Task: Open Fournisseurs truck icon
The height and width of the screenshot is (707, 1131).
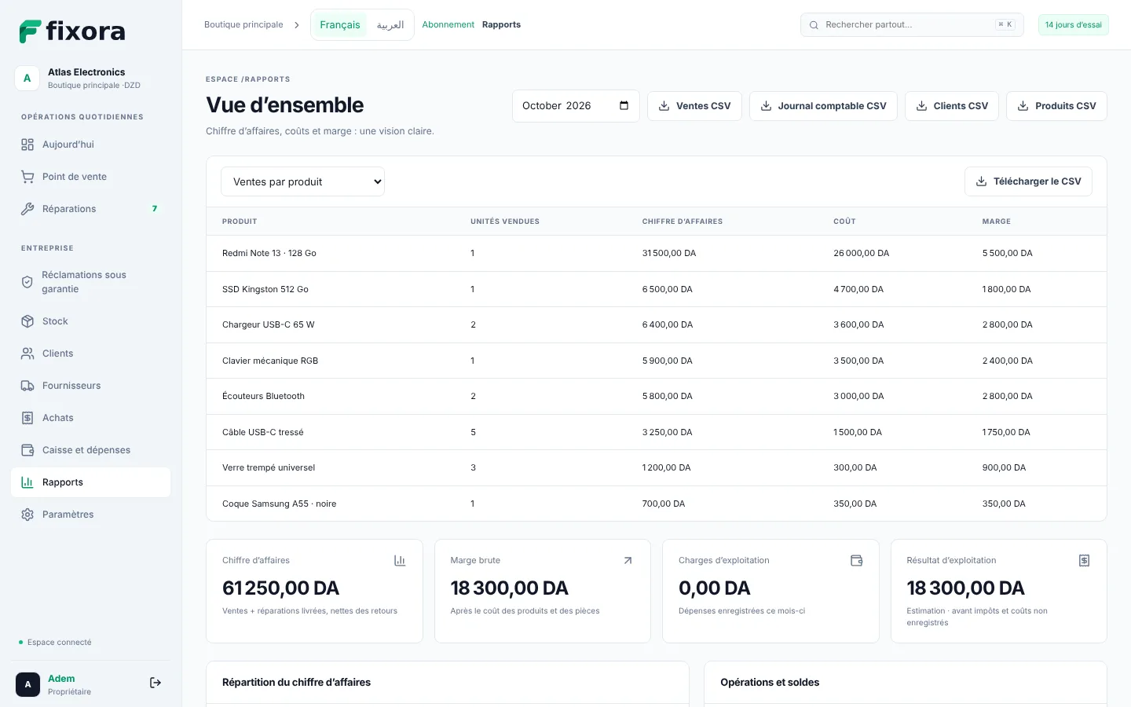Action: point(27,386)
